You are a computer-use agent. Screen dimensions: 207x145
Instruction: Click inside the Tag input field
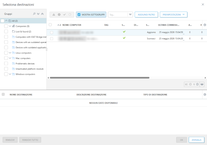pyautogui.click(x=118, y=14)
